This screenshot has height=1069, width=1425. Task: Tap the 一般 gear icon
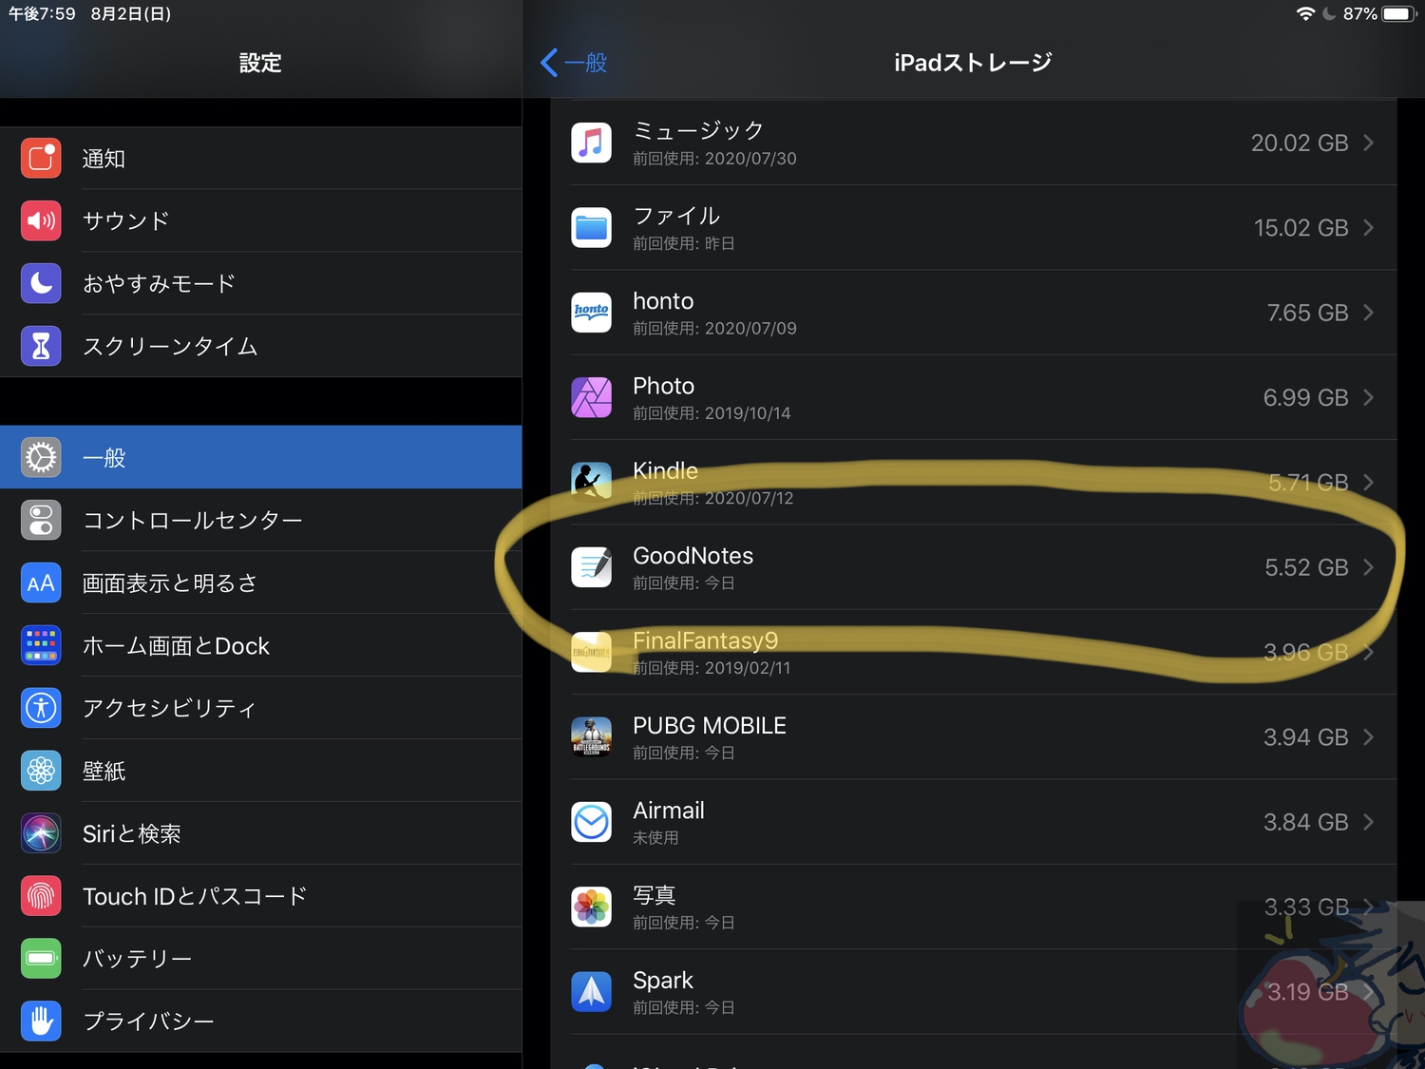click(41, 458)
